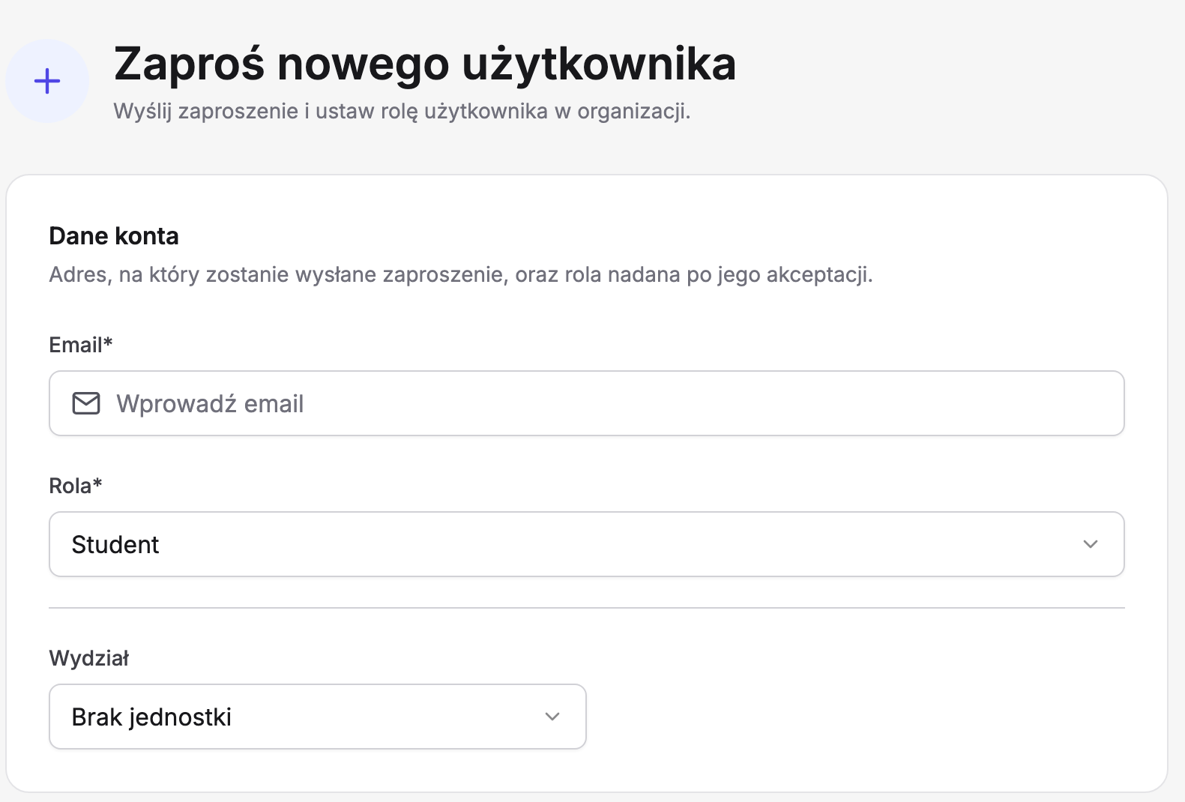Focus the 'Wprowadź email' input field
The width and height of the screenshot is (1185, 802).
click(586, 403)
